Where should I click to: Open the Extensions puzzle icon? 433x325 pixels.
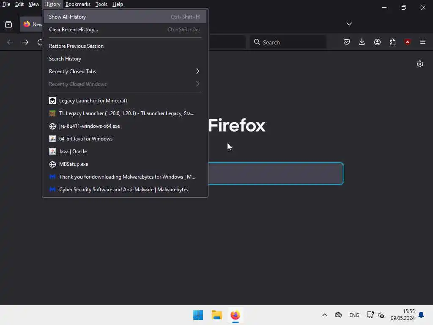coord(392,42)
